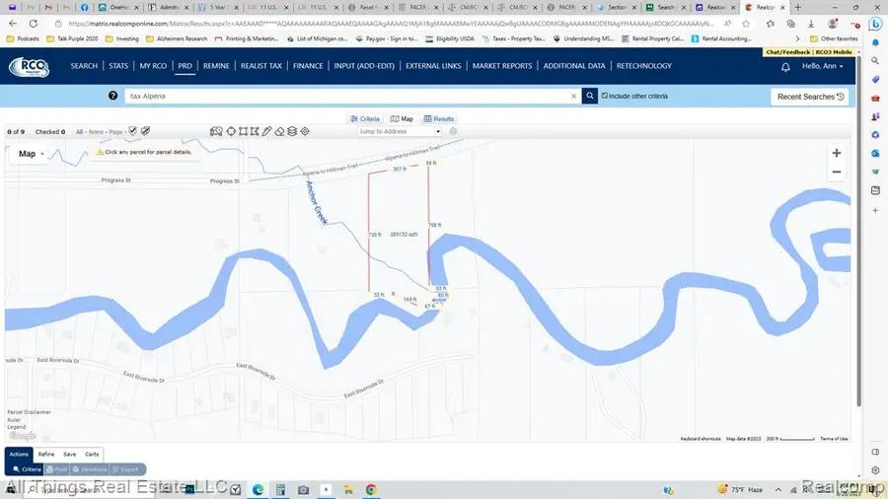
Task: Click the help question mark icon
Action: tap(114, 96)
